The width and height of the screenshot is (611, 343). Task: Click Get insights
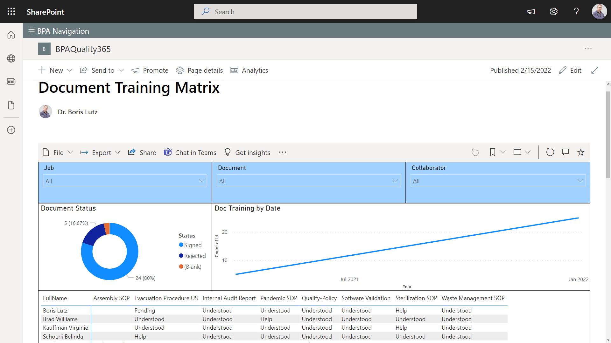(247, 152)
